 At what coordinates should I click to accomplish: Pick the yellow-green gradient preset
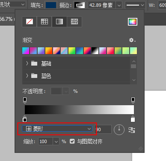72,51
